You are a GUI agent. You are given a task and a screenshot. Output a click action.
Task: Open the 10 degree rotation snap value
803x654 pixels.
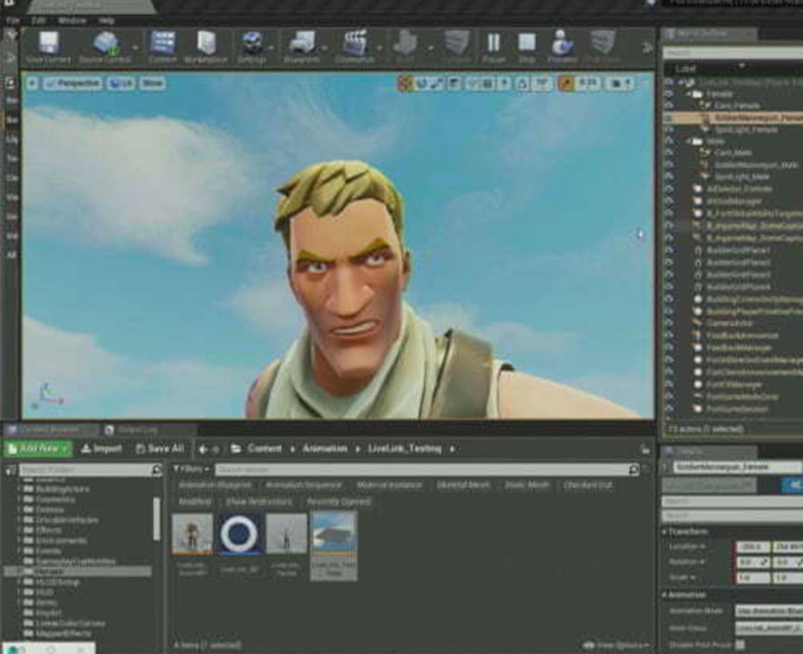(542, 83)
